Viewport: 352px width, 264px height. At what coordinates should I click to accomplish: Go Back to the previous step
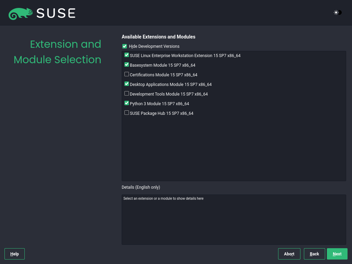tap(314, 254)
